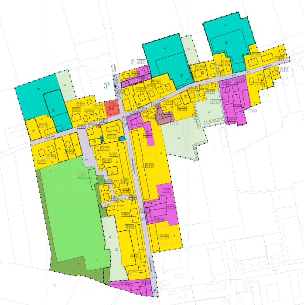Select the brownish-mauve zone labeled 'M'
Viewport: 304px width, 305px height.
pyautogui.click(x=165, y=116)
